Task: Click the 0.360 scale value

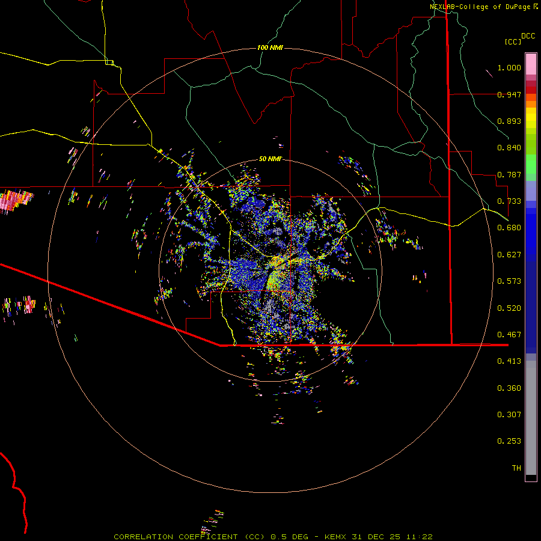Action: [x=509, y=388]
